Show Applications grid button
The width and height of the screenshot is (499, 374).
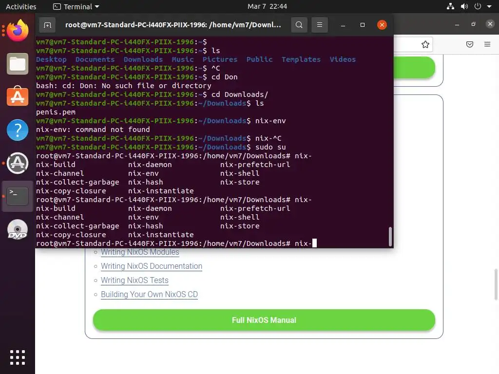pyautogui.click(x=18, y=357)
